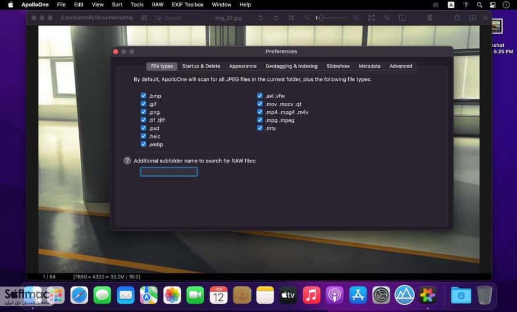Open Apple TV from the Dock

click(x=288, y=295)
